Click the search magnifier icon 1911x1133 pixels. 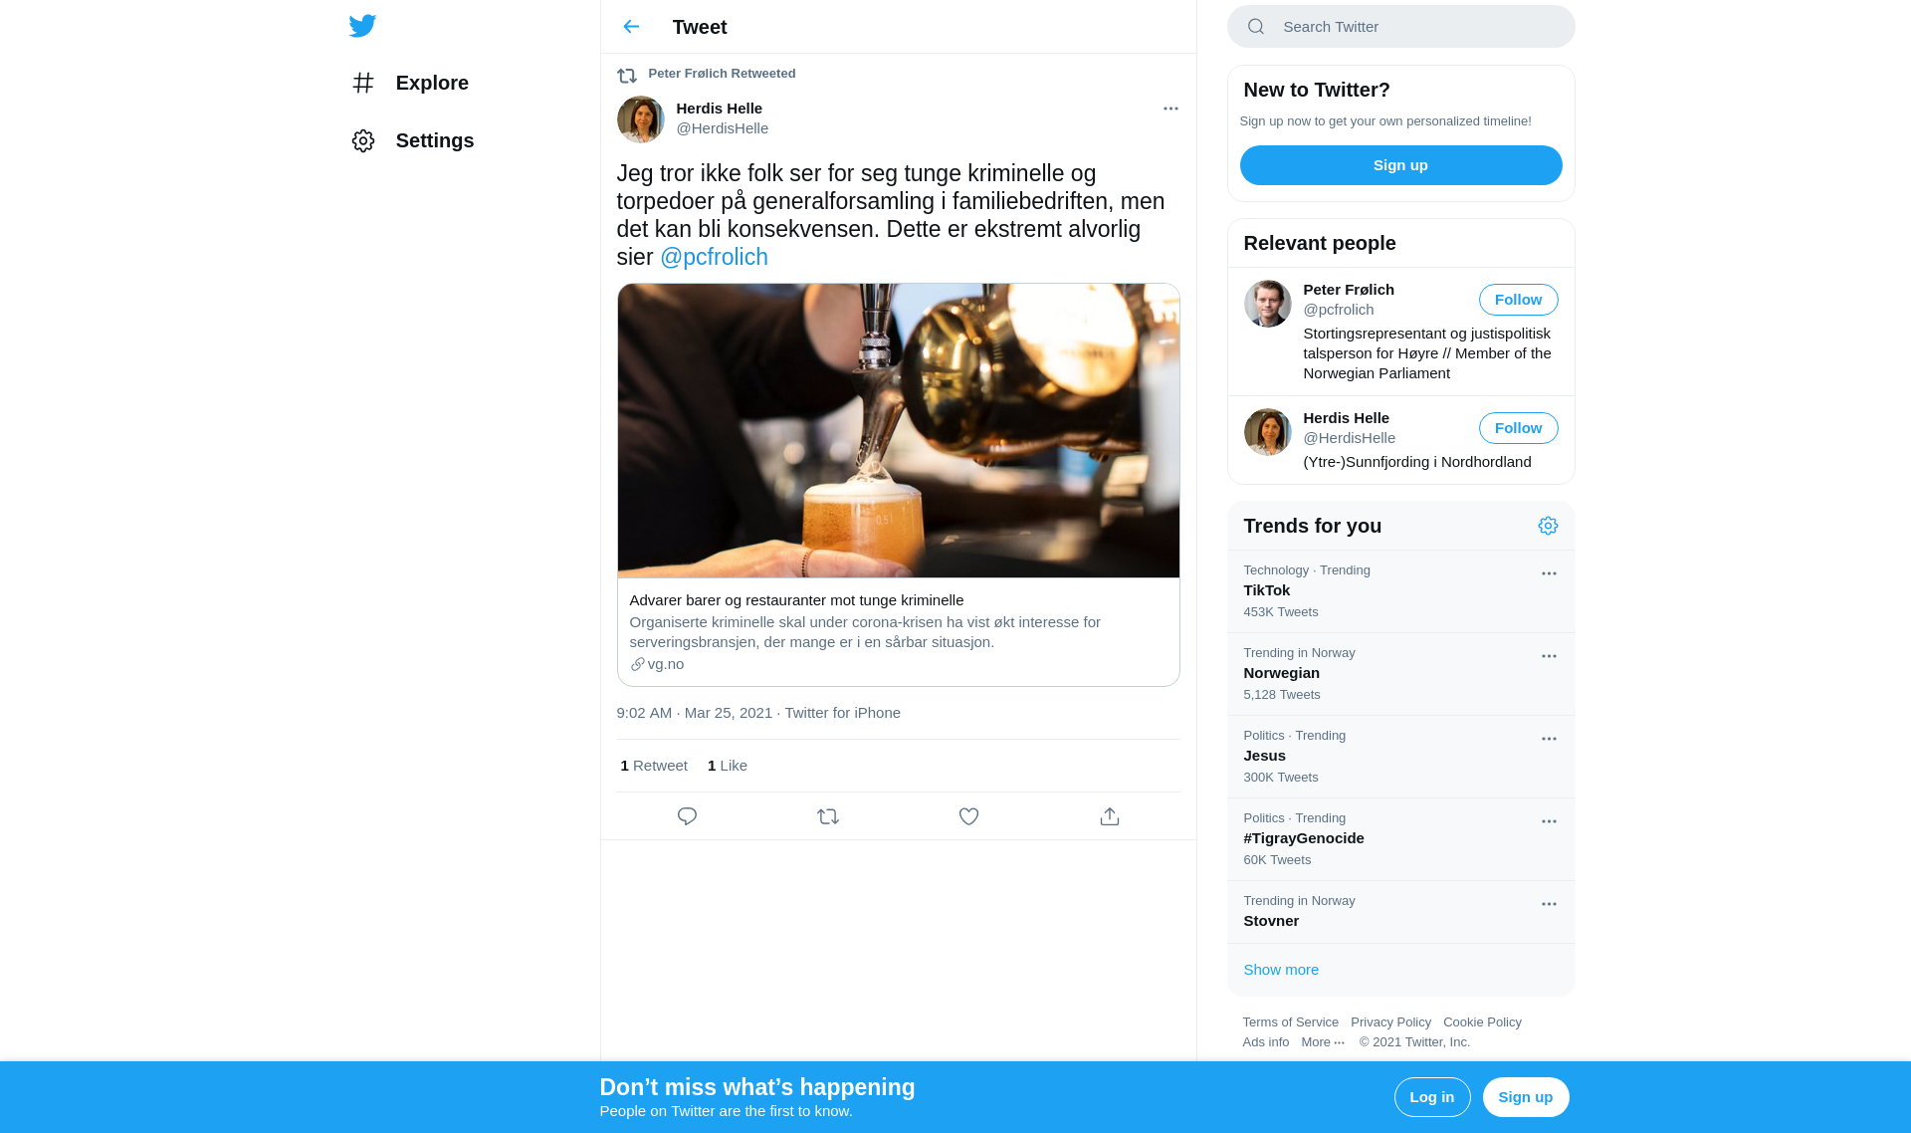1256,27
